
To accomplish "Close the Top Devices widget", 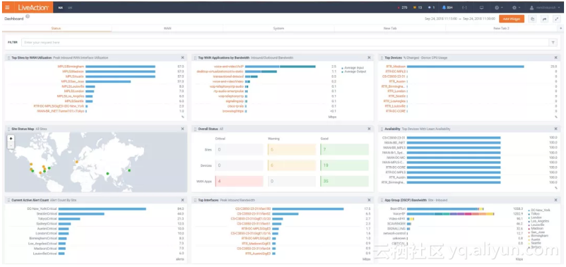I will 555,57.
